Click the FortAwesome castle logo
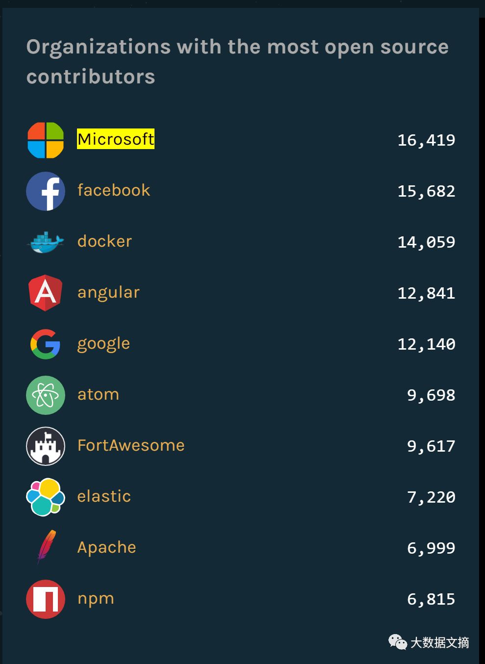Screen dimensions: 485x664 click(46, 446)
